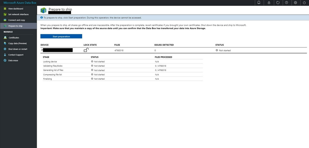Open settings gear icon in header
The width and height of the screenshot is (309, 148).
(x=295, y=3)
